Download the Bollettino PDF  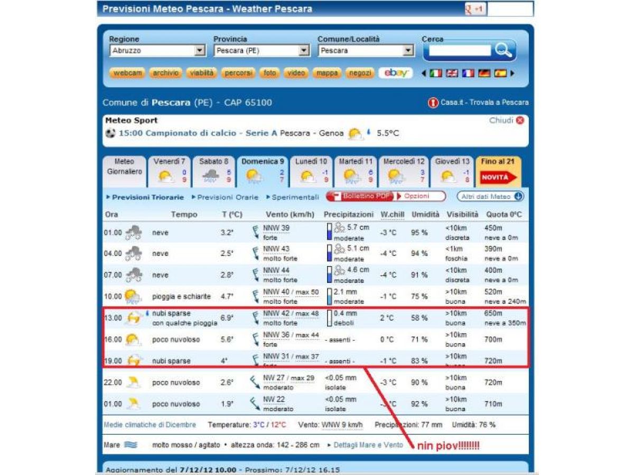[x=360, y=196]
